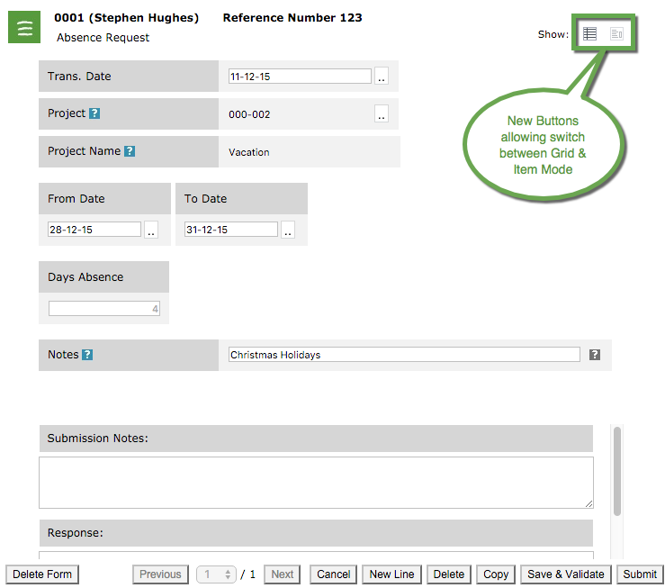Switch to Grid mode view

(x=590, y=34)
